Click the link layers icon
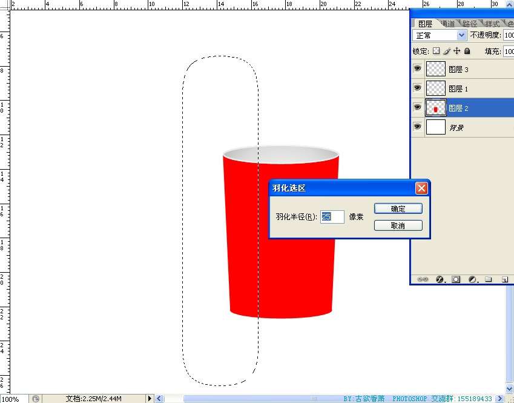Image resolution: width=514 pixels, height=403 pixels. tap(423, 279)
